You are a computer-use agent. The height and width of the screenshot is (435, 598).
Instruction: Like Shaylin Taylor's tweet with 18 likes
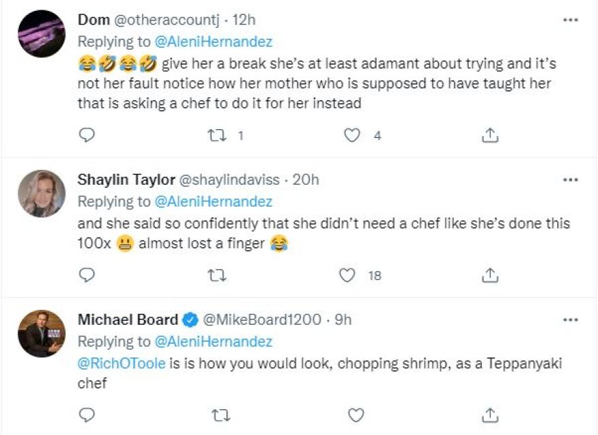pos(347,275)
